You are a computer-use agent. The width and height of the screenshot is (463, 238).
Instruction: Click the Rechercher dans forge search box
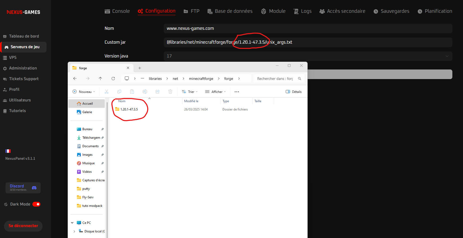click(279, 79)
